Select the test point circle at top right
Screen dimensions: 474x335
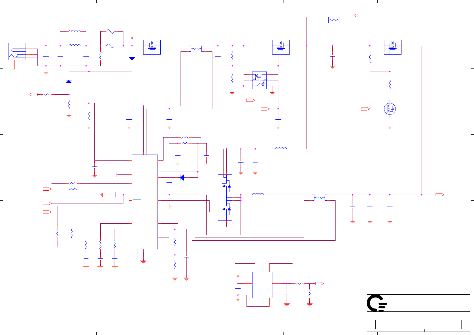(355, 15)
